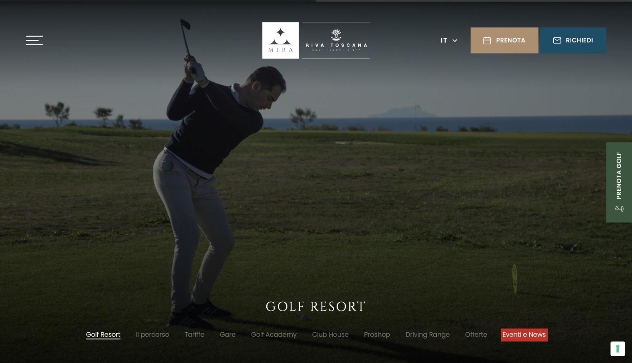Open the green cookie preferences icon
Image resolution: width=632 pixels, height=363 pixels.
[617, 349]
